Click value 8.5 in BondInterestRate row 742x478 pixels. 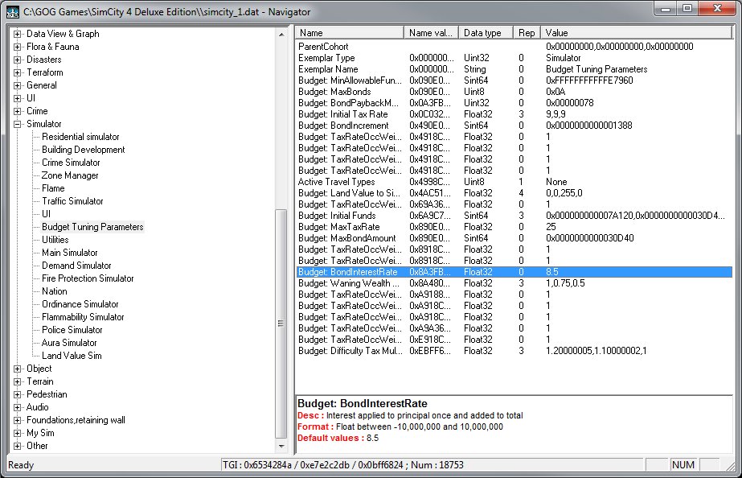pyautogui.click(x=552, y=272)
